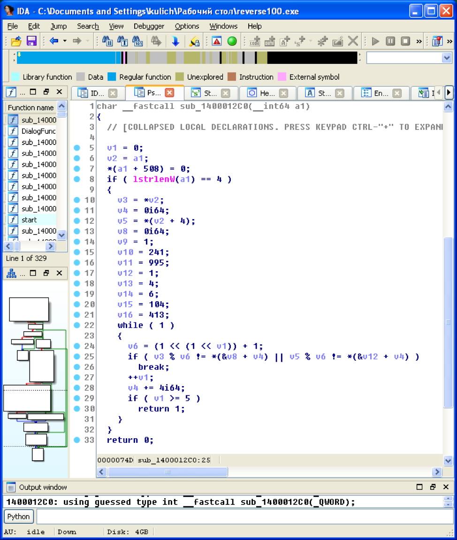Convert to code toolbar icon
The width and height of the screenshot is (457, 540).
pos(255,41)
